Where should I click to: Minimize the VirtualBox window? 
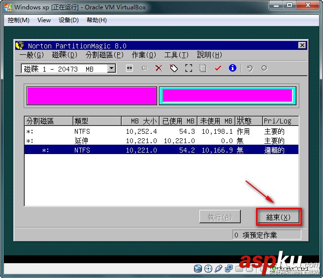(x=276, y=5)
